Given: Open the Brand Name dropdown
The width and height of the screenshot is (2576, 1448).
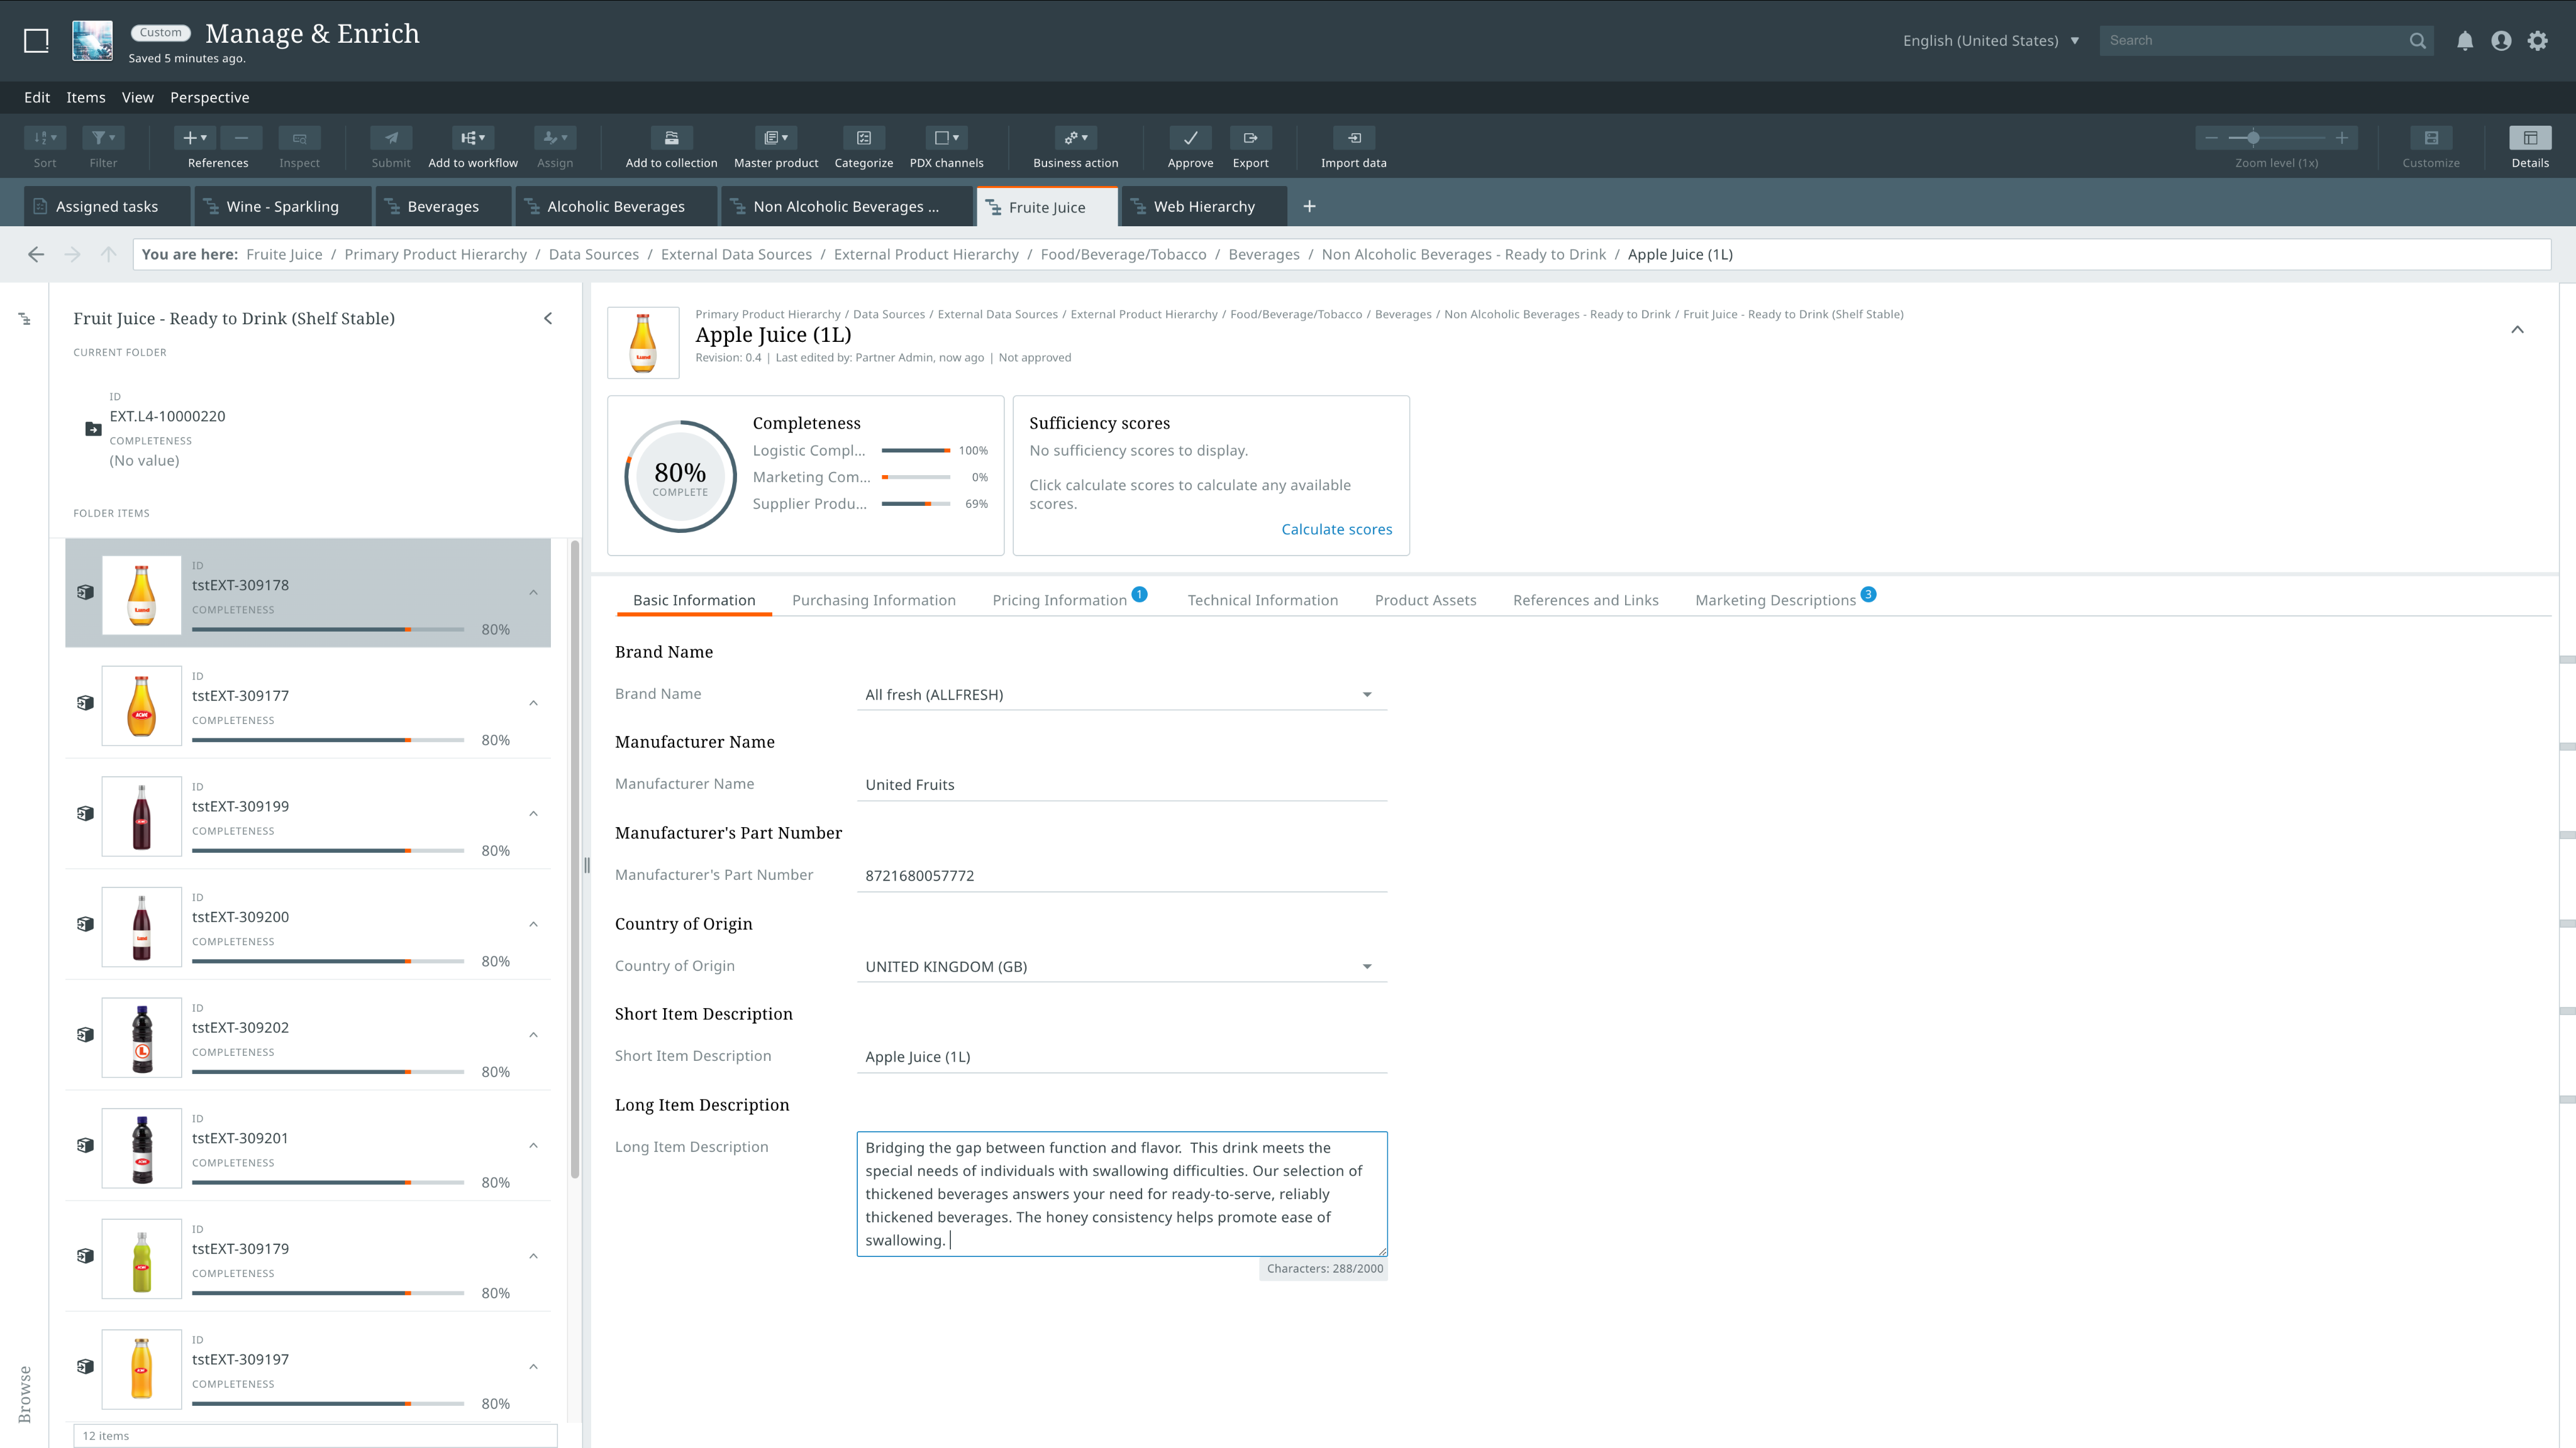Looking at the screenshot, I should 1367,694.
